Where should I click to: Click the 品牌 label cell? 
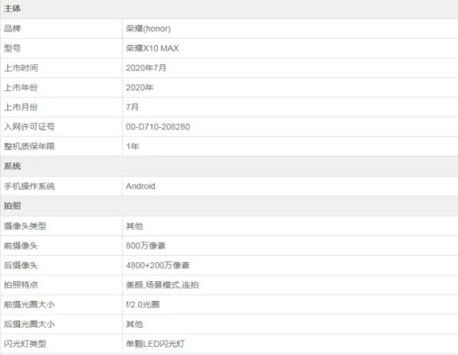pos(12,28)
